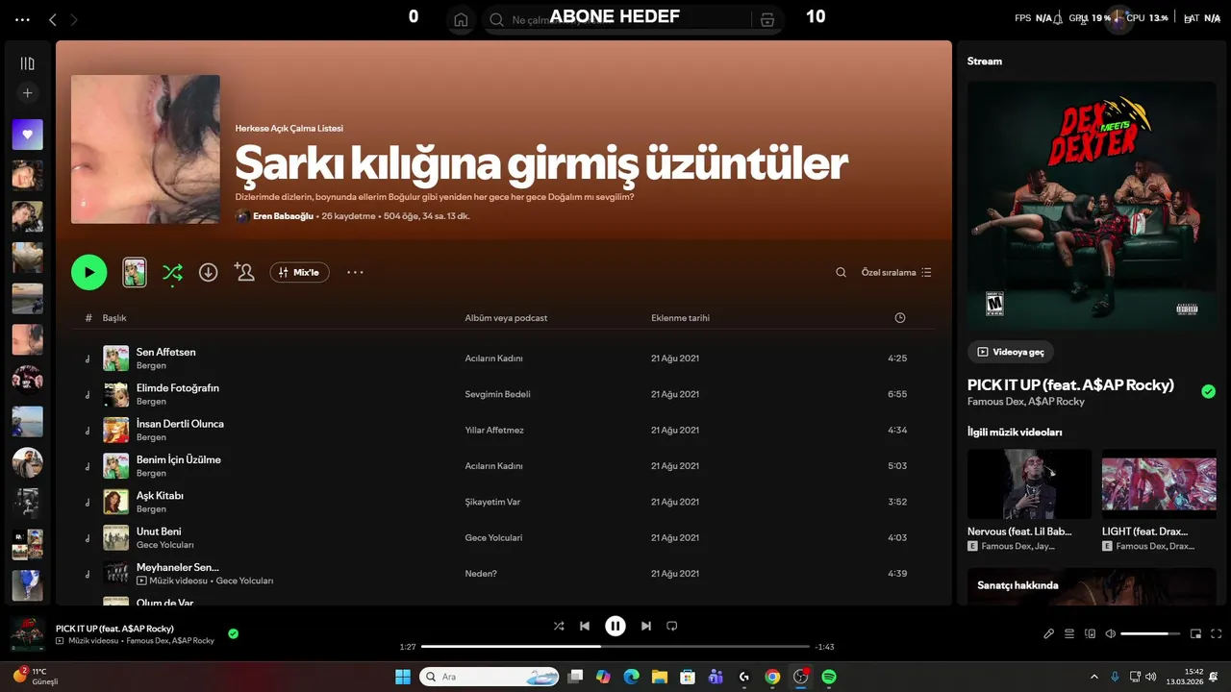Toggle saved checkmark in bottom player bar
The height and width of the screenshot is (692, 1231).
pos(233,633)
